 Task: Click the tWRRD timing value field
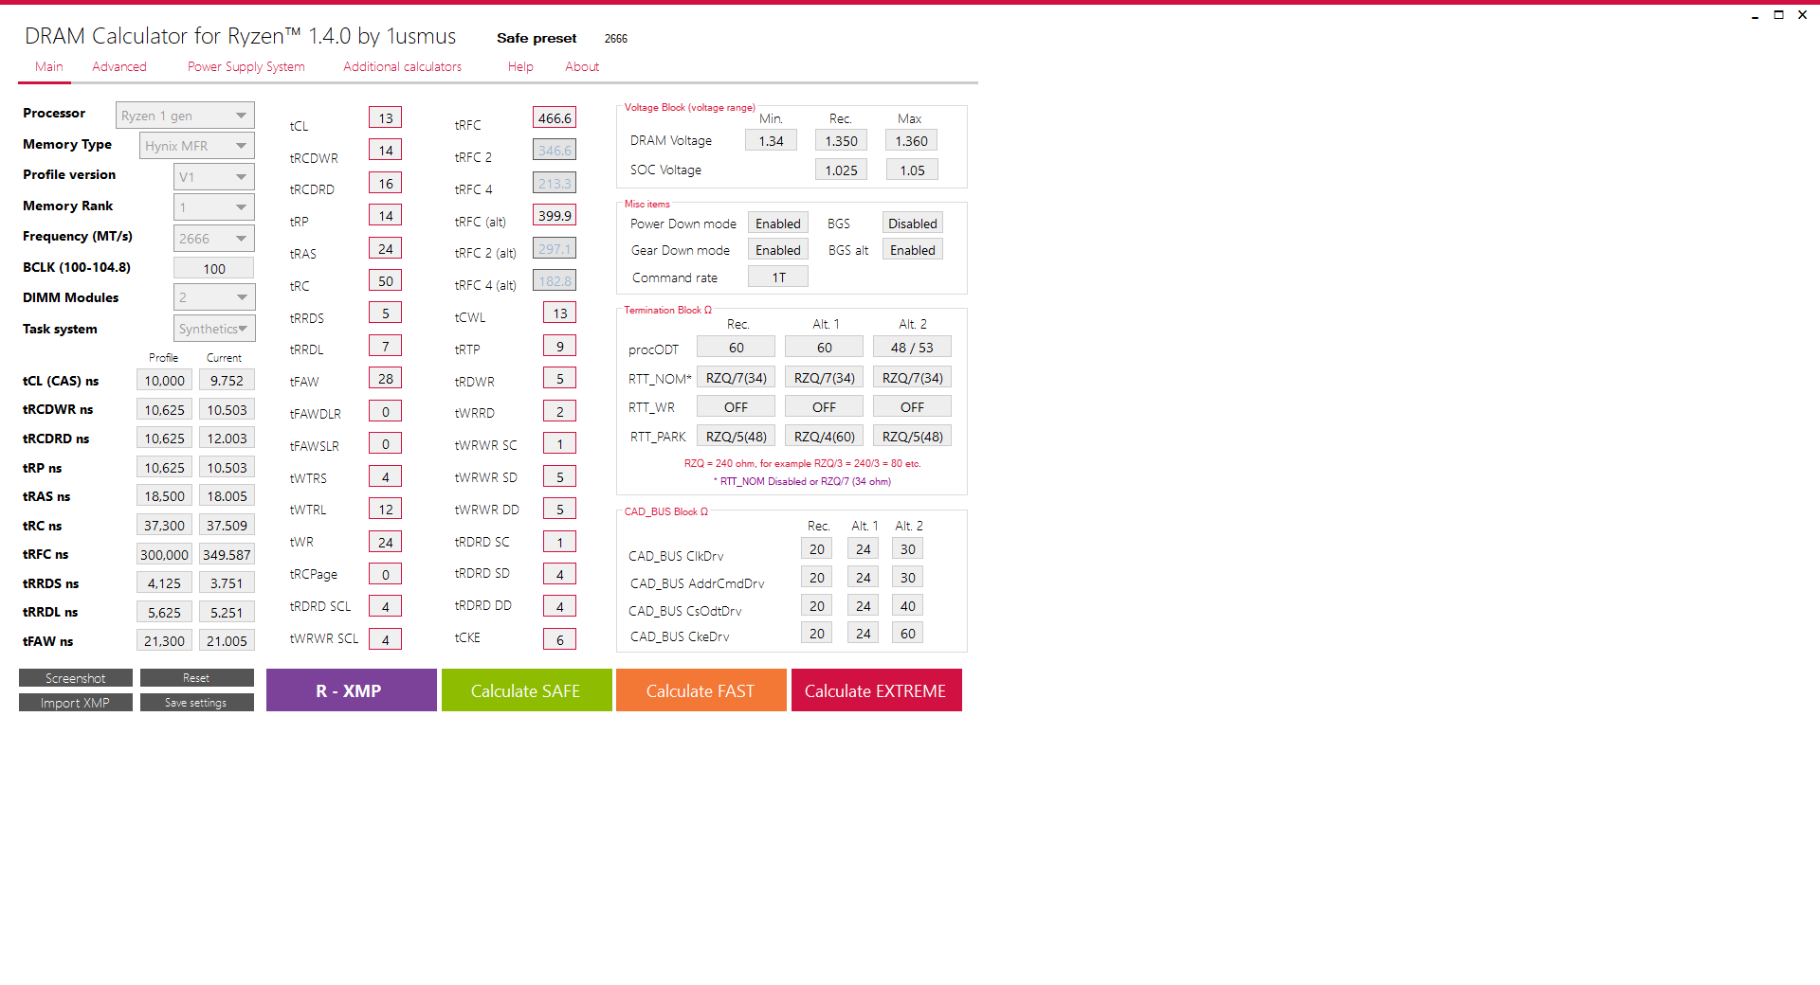559,412
